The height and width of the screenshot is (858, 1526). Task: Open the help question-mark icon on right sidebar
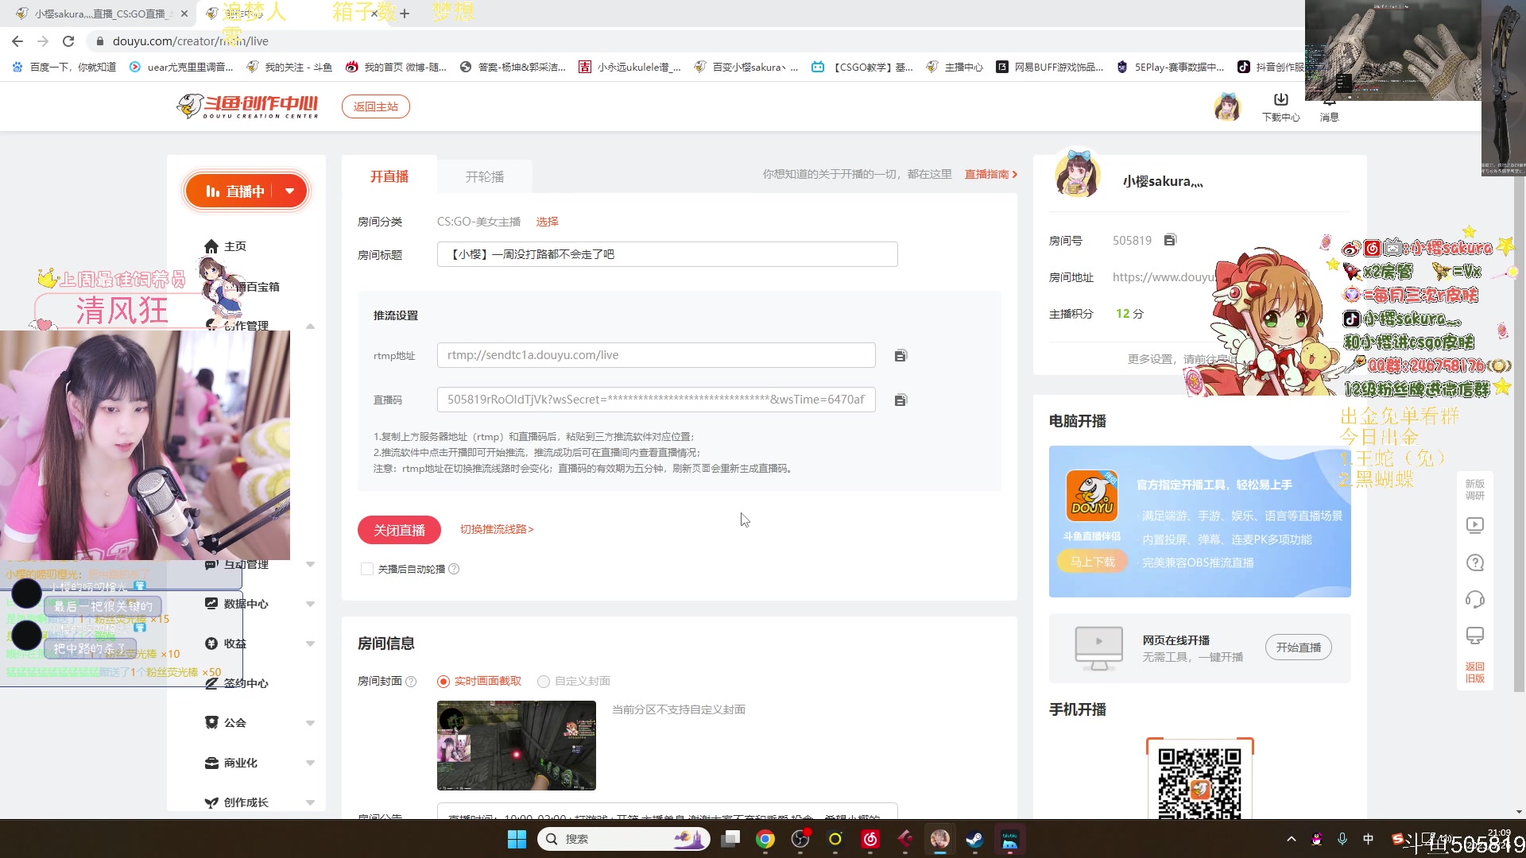1475,562
